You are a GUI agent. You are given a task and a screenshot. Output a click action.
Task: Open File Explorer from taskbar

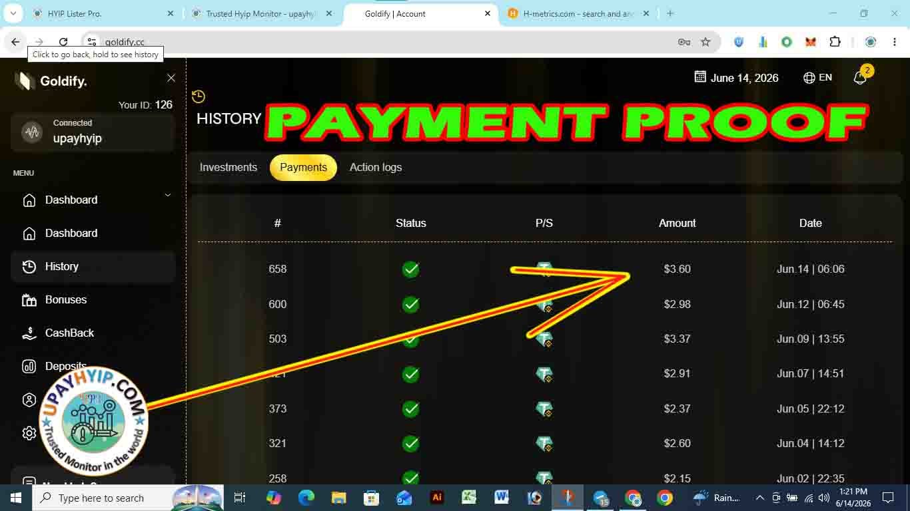(x=338, y=498)
